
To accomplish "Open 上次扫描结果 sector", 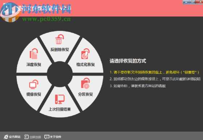I will point(60,109).
